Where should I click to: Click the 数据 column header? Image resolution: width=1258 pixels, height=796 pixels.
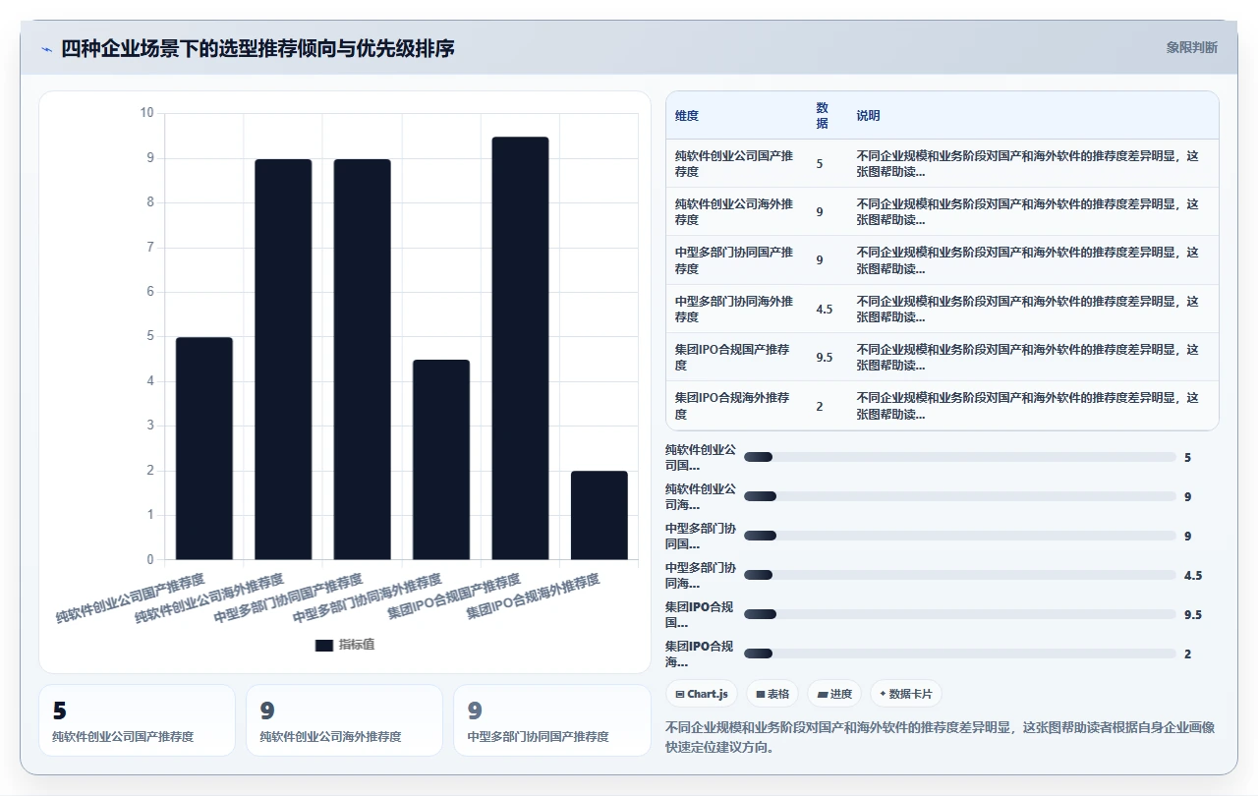point(823,116)
